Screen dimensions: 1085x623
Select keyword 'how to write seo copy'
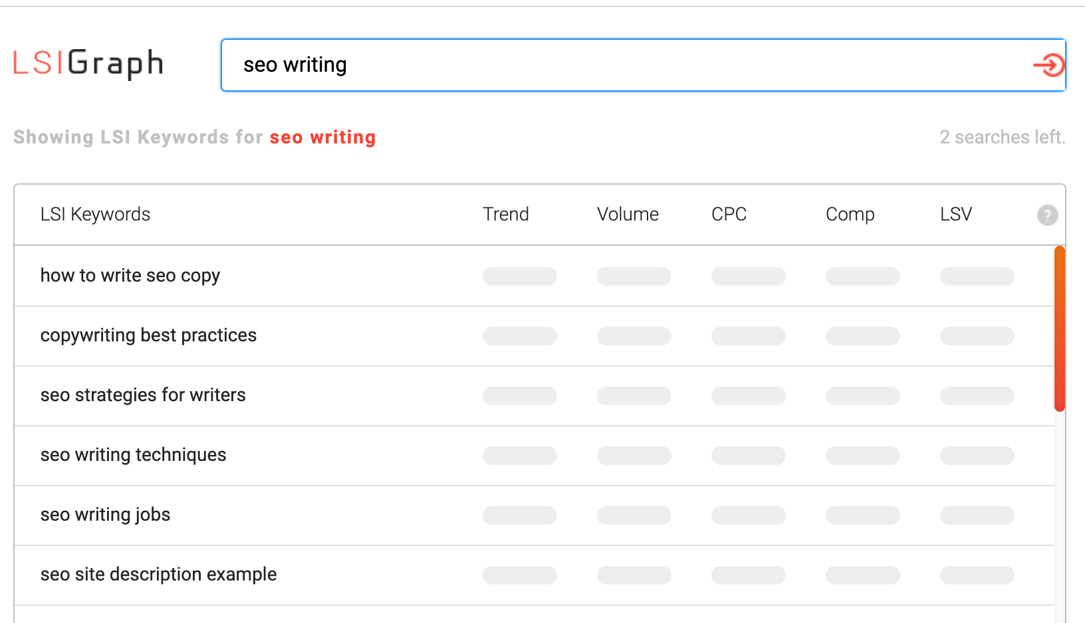(x=130, y=276)
